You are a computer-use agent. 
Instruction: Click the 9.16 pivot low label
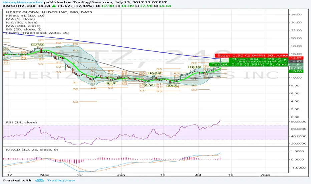111,83
